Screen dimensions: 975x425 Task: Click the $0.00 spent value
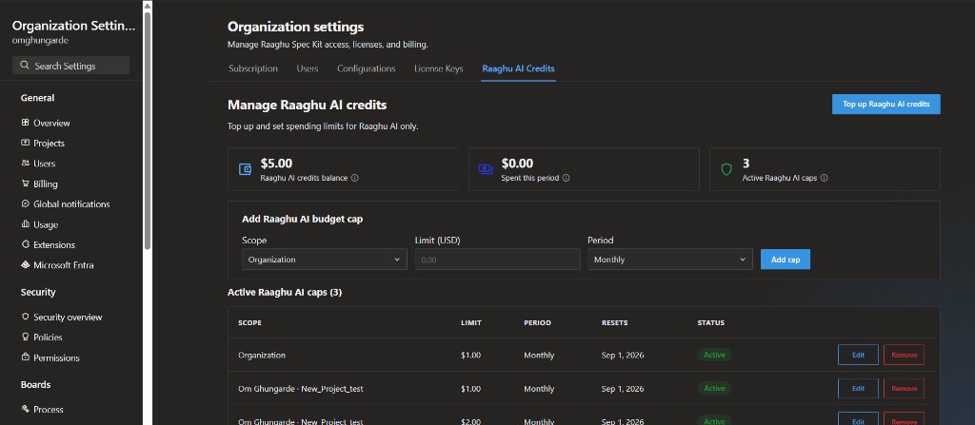517,164
